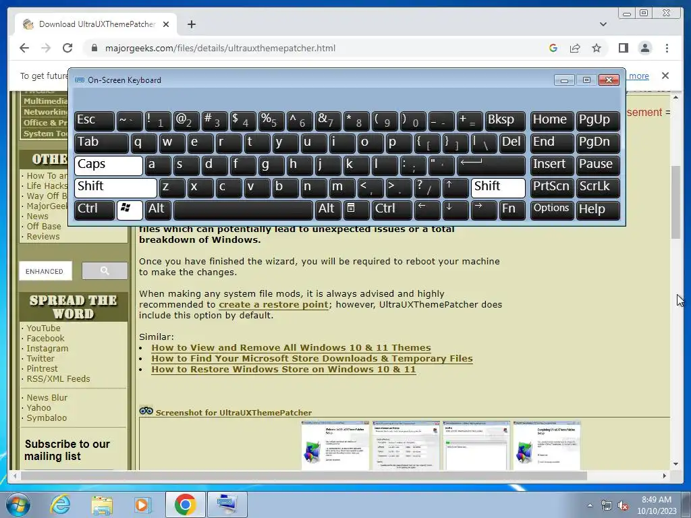Open the RSS/XML Feeds link
This screenshot has height=518, width=691.
pyautogui.click(x=58, y=379)
